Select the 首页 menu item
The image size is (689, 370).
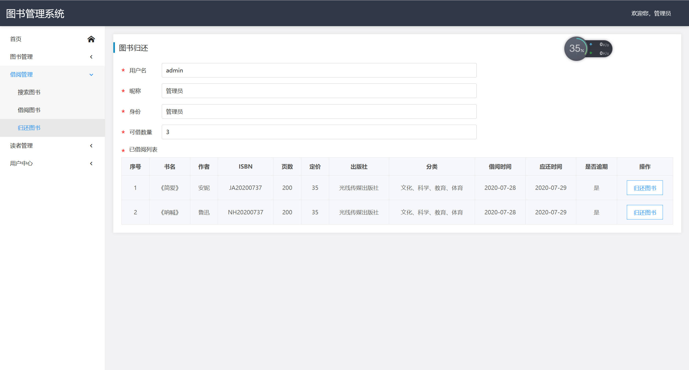pyautogui.click(x=16, y=39)
